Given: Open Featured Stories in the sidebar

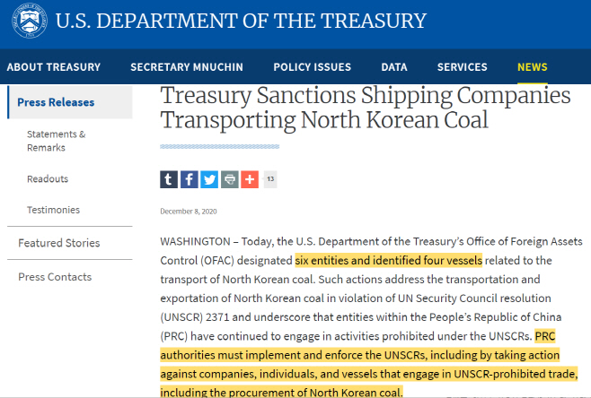Looking at the screenshot, I should coord(59,243).
